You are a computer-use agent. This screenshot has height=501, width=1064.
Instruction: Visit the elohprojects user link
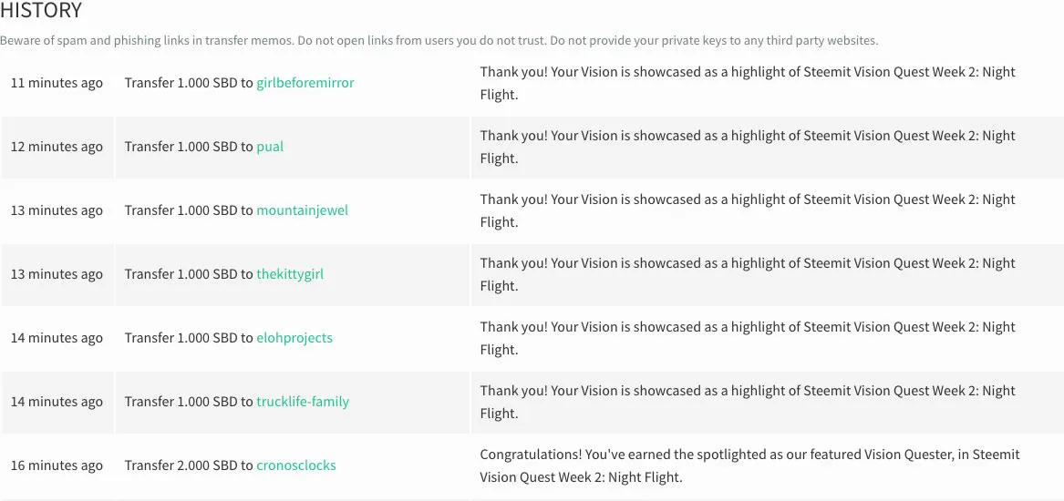(x=294, y=338)
